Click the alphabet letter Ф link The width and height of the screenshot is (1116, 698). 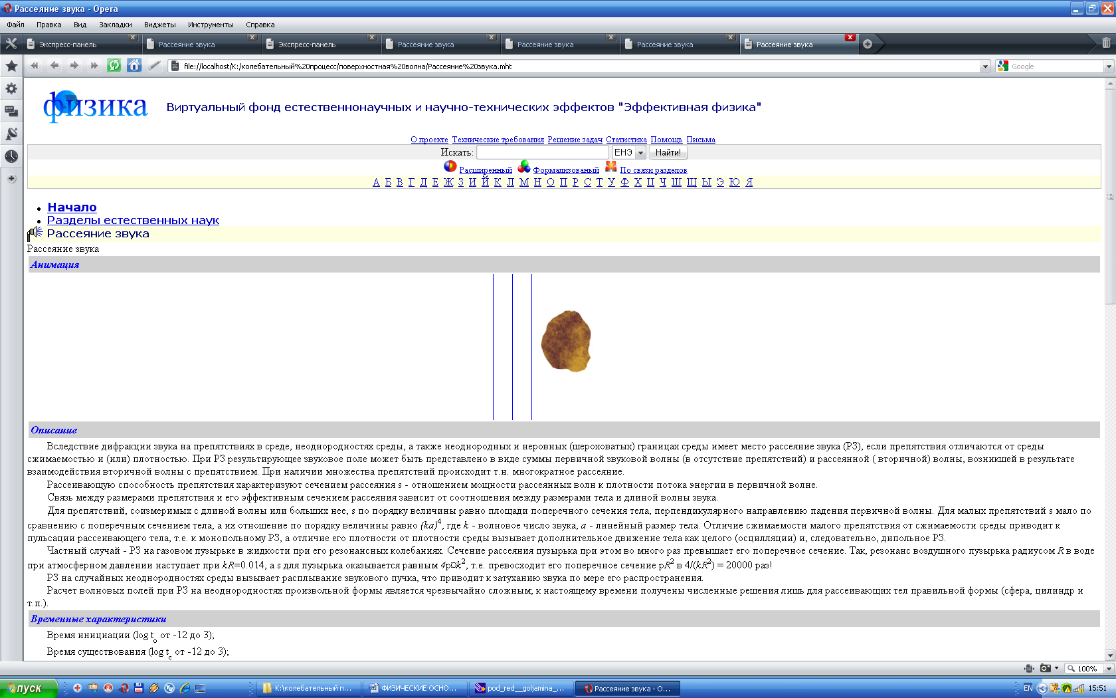click(x=624, y=182)
